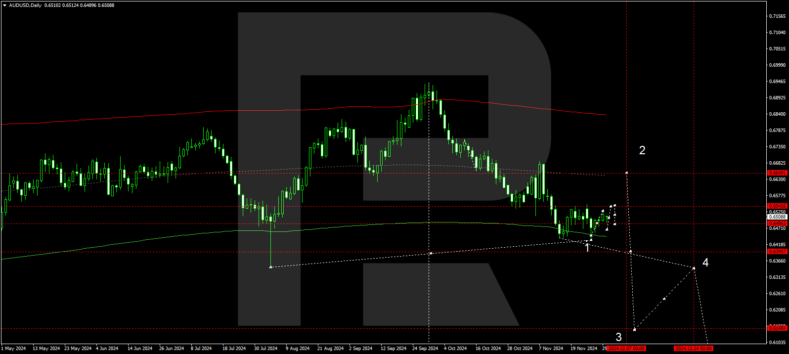The width and height of the screenshot is (789, 354).
Task: Click the 1 May 2024 date label
Action: [x=13, y=349]
